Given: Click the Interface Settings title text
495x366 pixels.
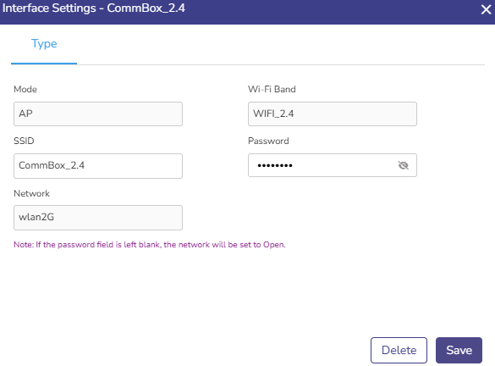Looking at the screenshot, I should click(93, 8).
